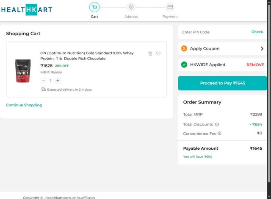
Task: Select the Cart step icon
Action: (94, 7)
